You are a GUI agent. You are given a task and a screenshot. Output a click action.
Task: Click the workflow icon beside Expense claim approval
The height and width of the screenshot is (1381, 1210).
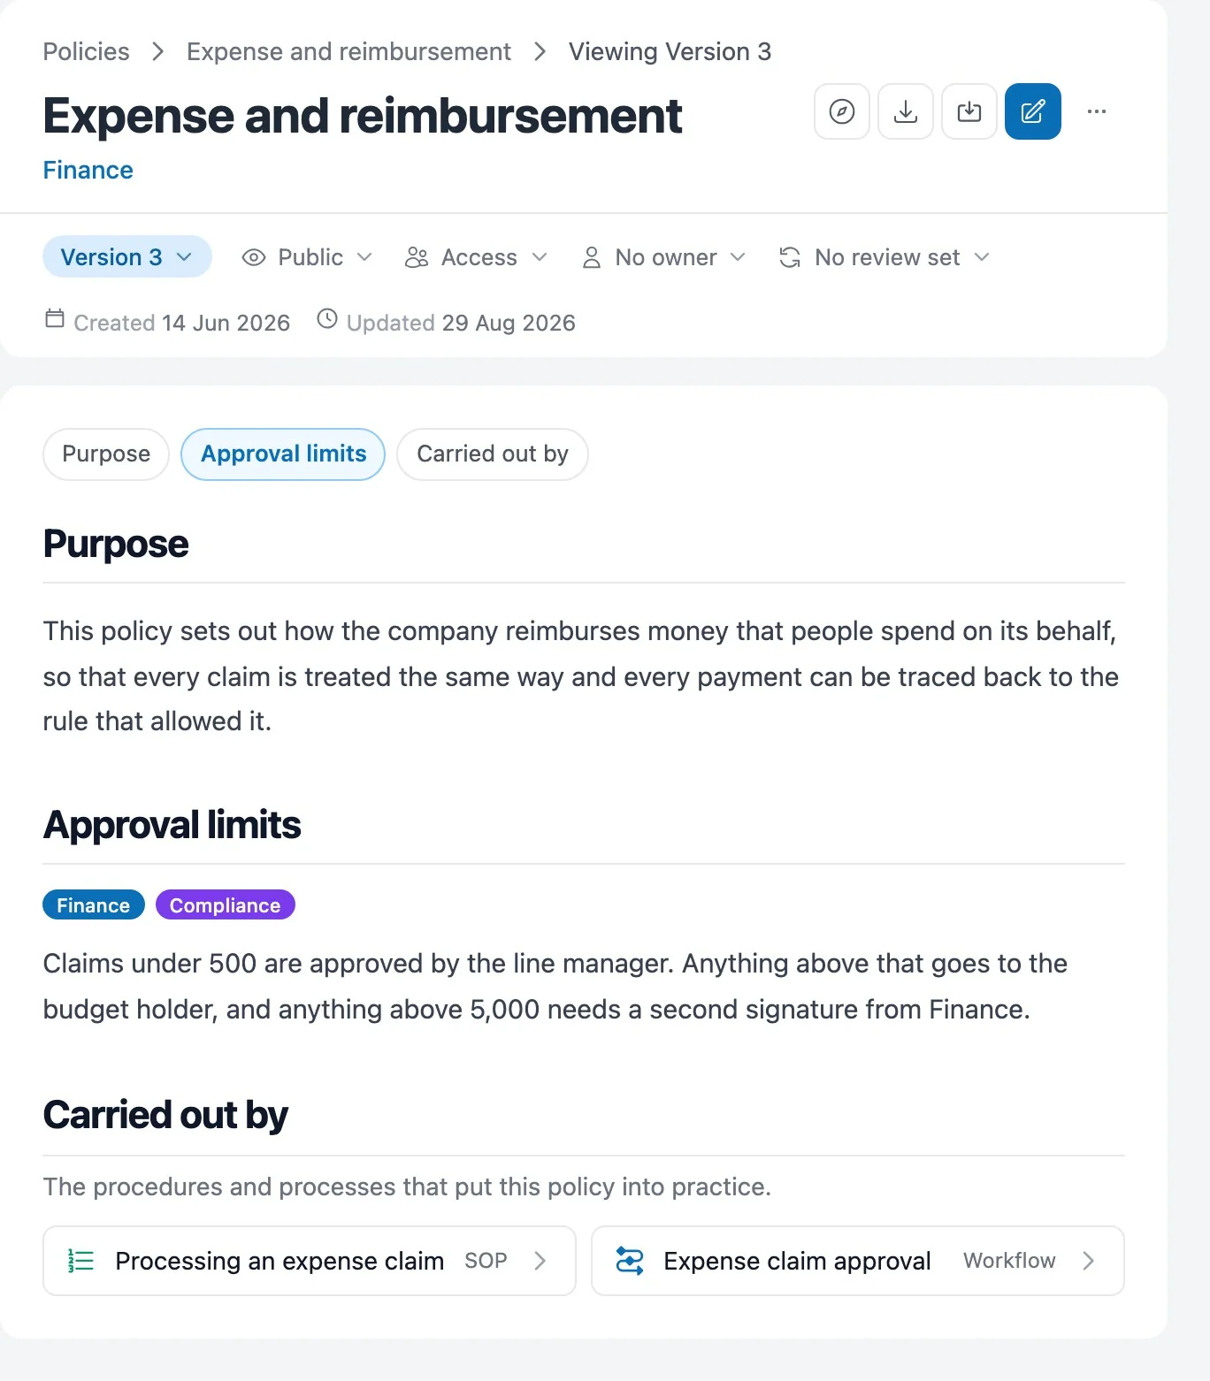pos(629,1261)
